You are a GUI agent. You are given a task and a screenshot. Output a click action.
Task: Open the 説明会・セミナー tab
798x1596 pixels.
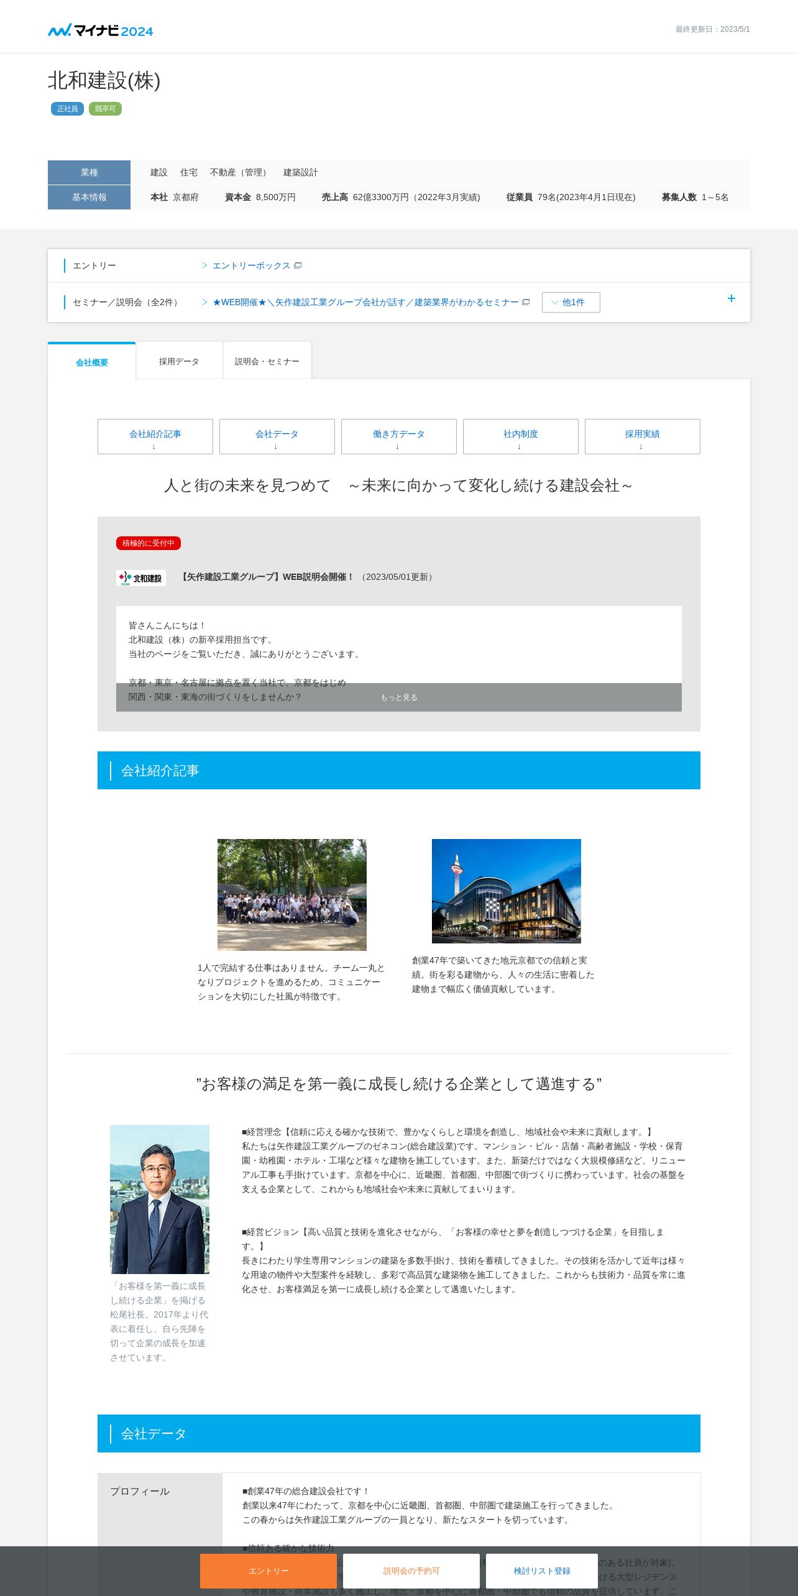[267, 361]
